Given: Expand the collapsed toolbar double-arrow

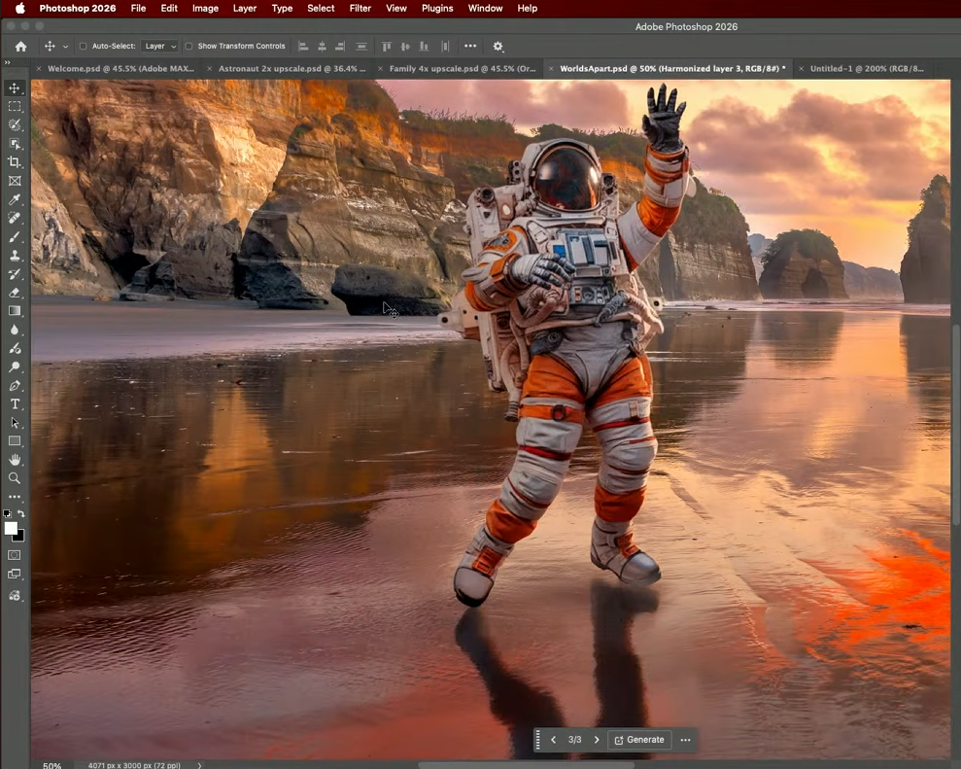Looking at the screenshot, I should pyautogui.click(x=8, y=63).
